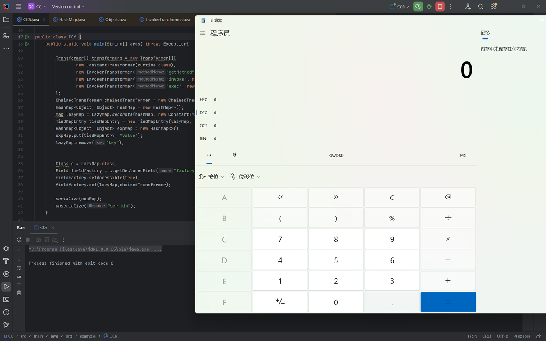The width and height of the screenshot is (546, 341).
Task: Open the Git tool window icon
Action: click(6, 325)
